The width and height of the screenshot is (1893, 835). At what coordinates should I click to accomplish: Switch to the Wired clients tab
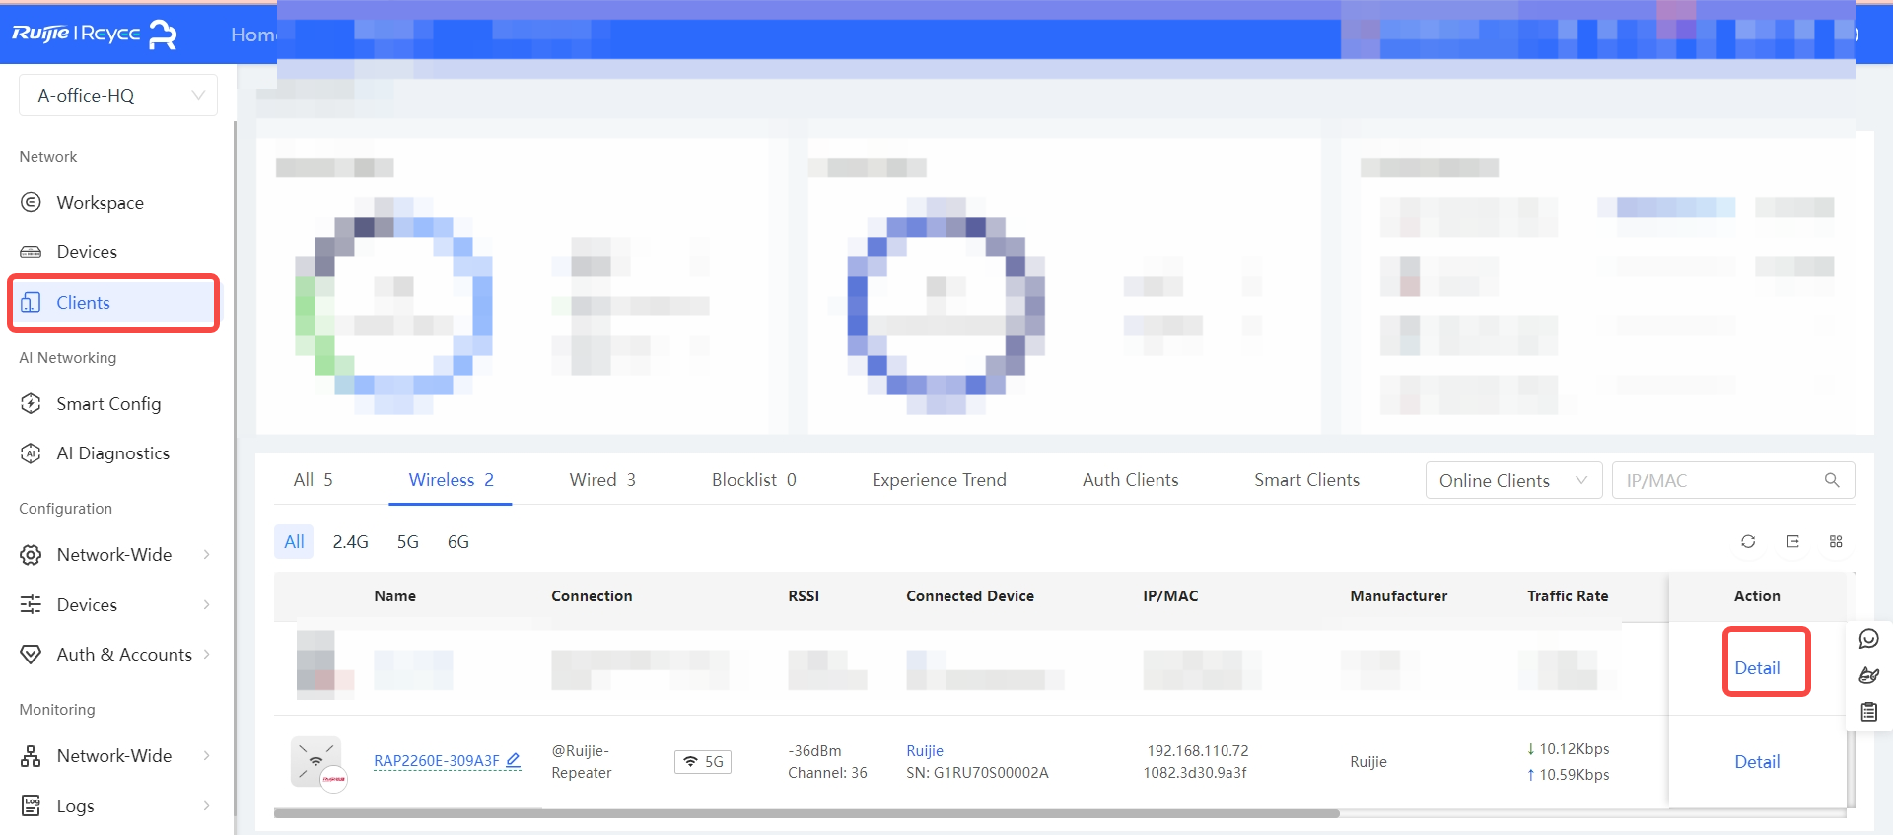pos(601,480)
